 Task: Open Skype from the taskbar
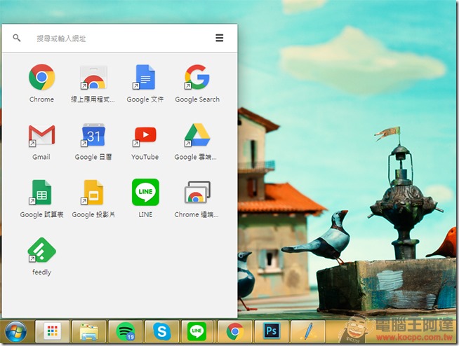(x=162, y=331)
